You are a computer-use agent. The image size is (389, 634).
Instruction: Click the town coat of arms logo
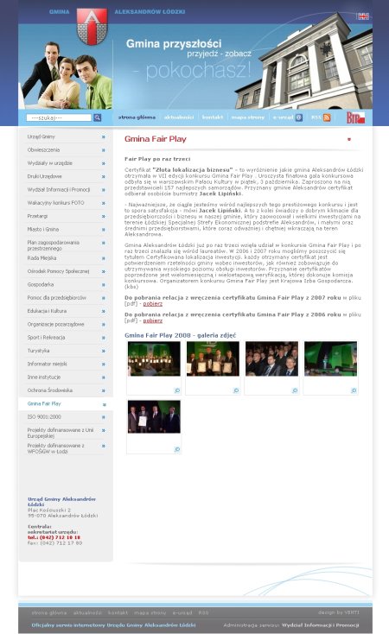pos(92,27)
